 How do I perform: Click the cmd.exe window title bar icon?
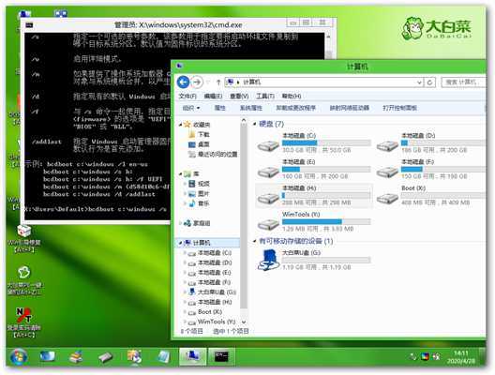tap(29, 25)
